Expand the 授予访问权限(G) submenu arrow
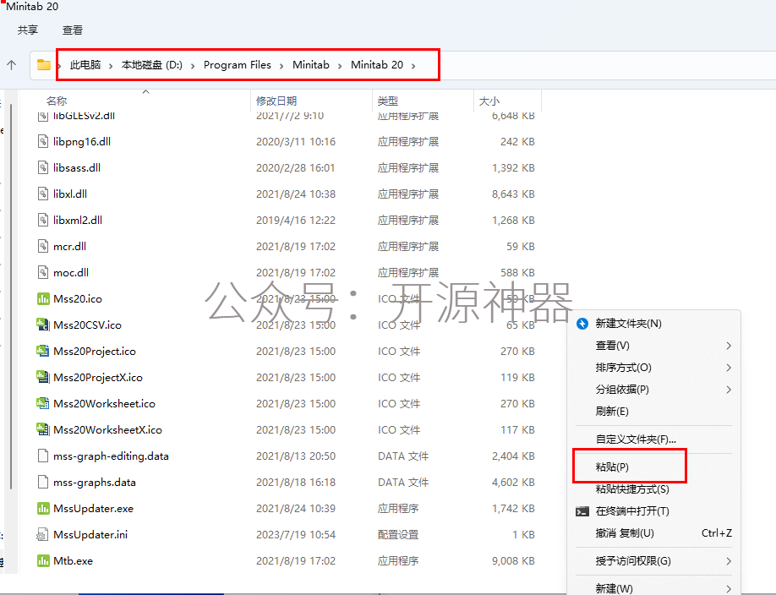The width and height of the screenshot is (776, 595). click(x=729, y=561)
